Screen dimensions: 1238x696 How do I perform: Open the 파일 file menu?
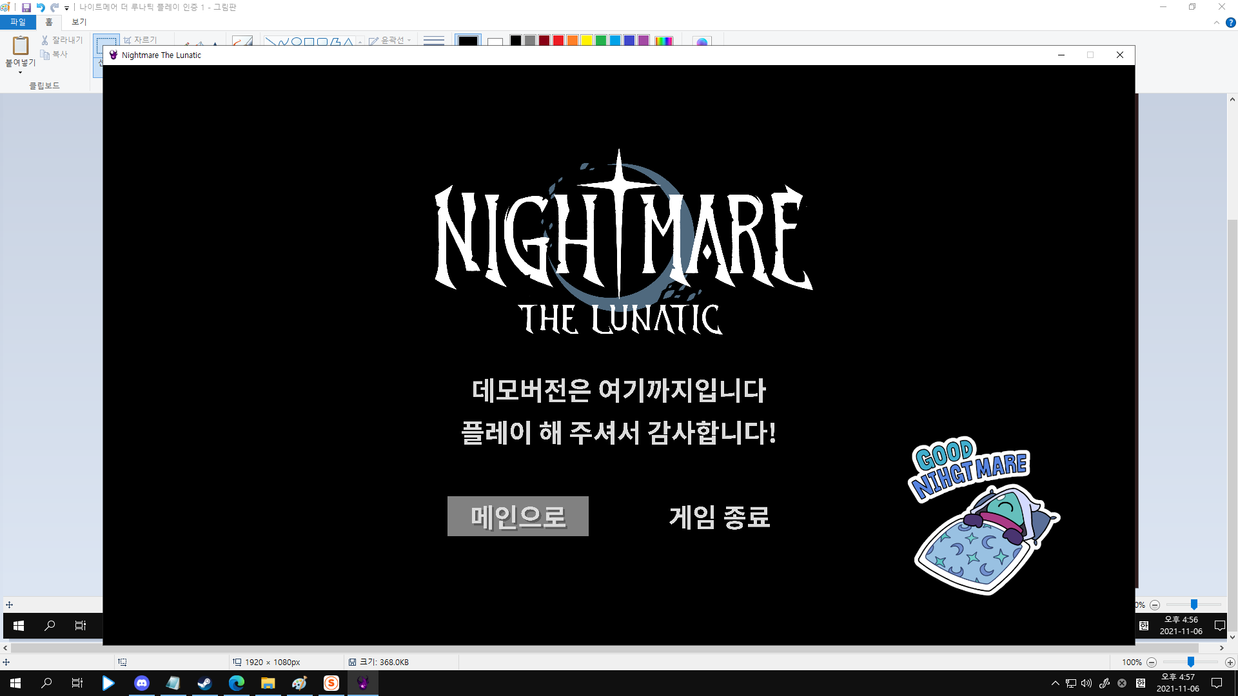[18, 22]
